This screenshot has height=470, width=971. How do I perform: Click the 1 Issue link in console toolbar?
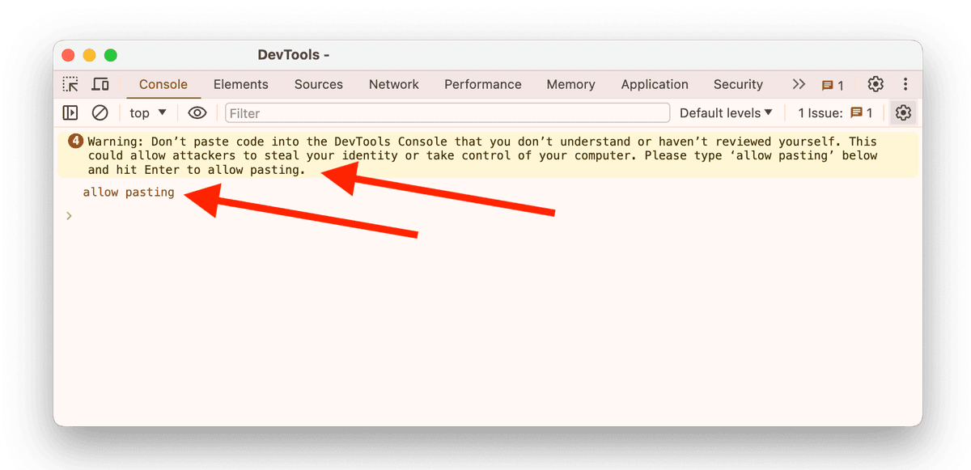[x=835, y=113]
